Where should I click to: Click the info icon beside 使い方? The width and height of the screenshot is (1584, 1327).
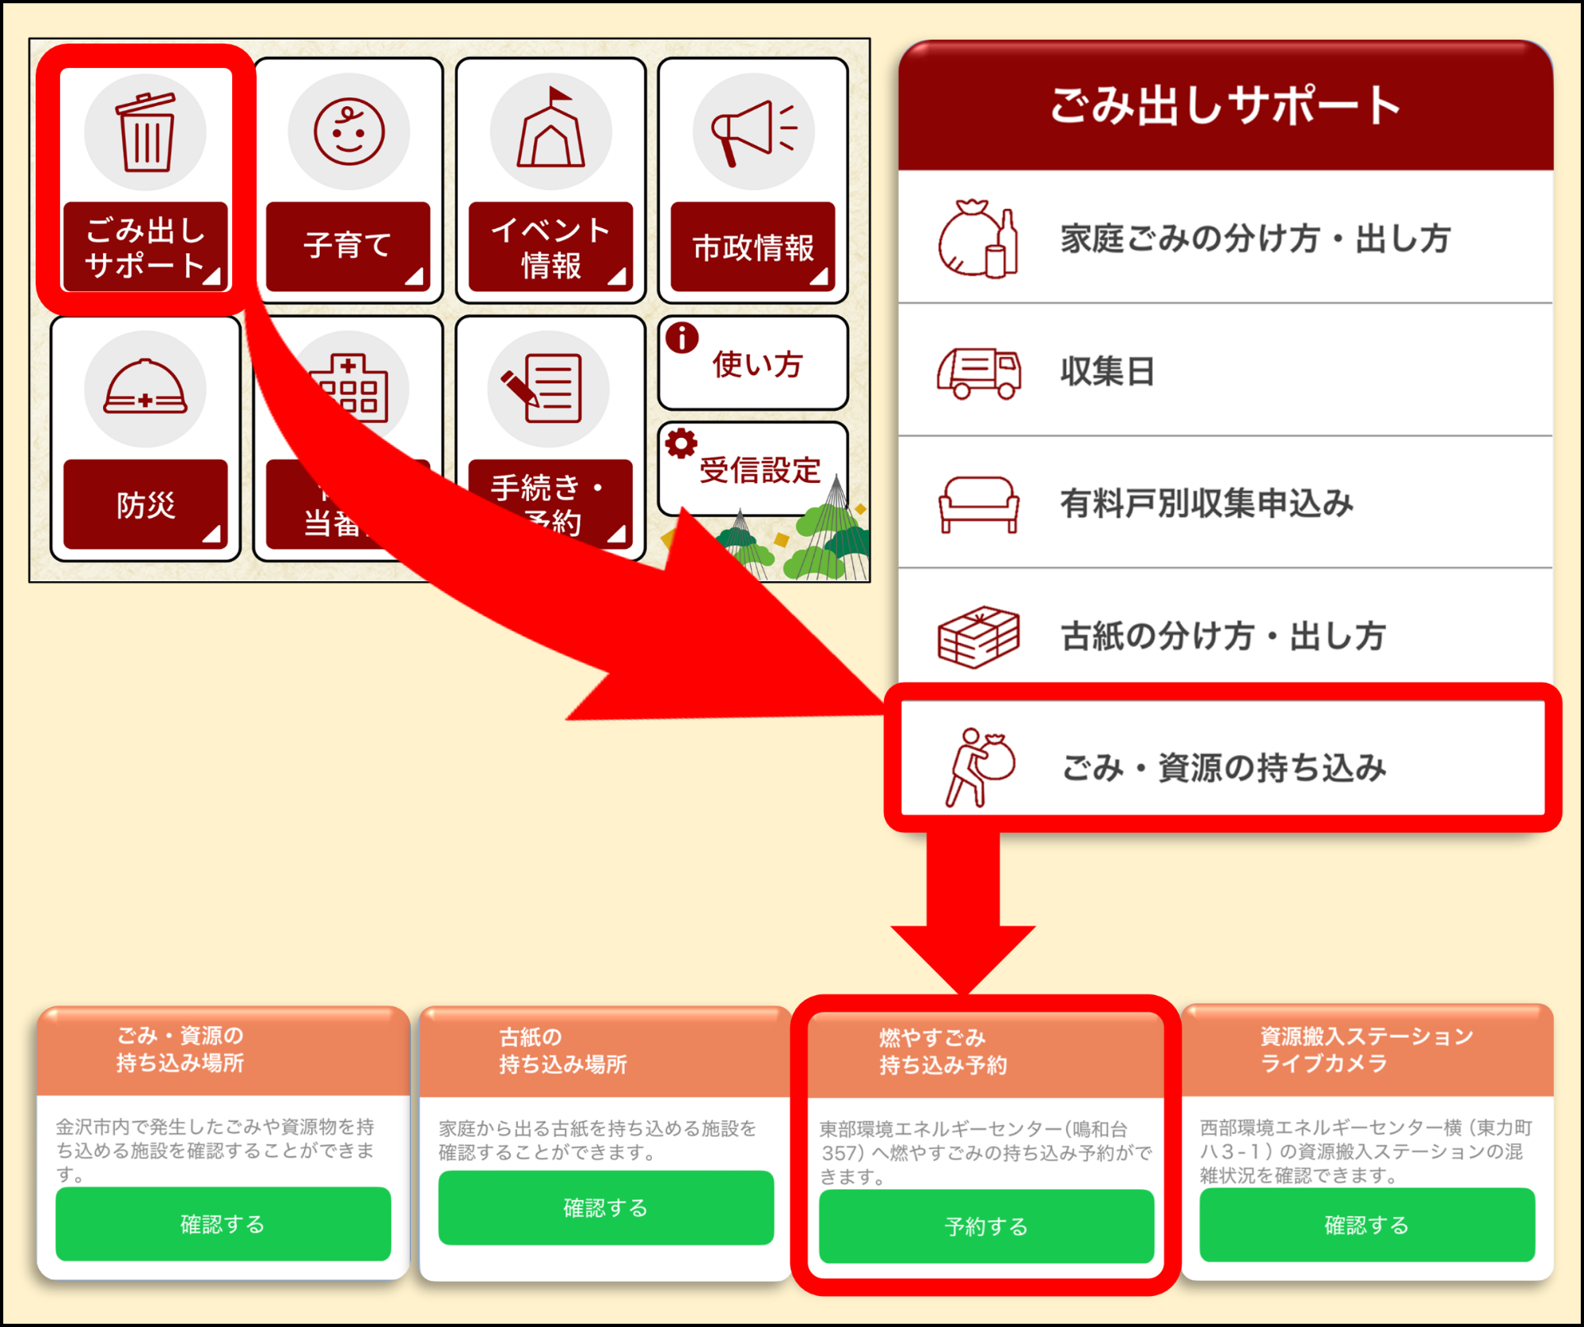click(x=682, y=338)
